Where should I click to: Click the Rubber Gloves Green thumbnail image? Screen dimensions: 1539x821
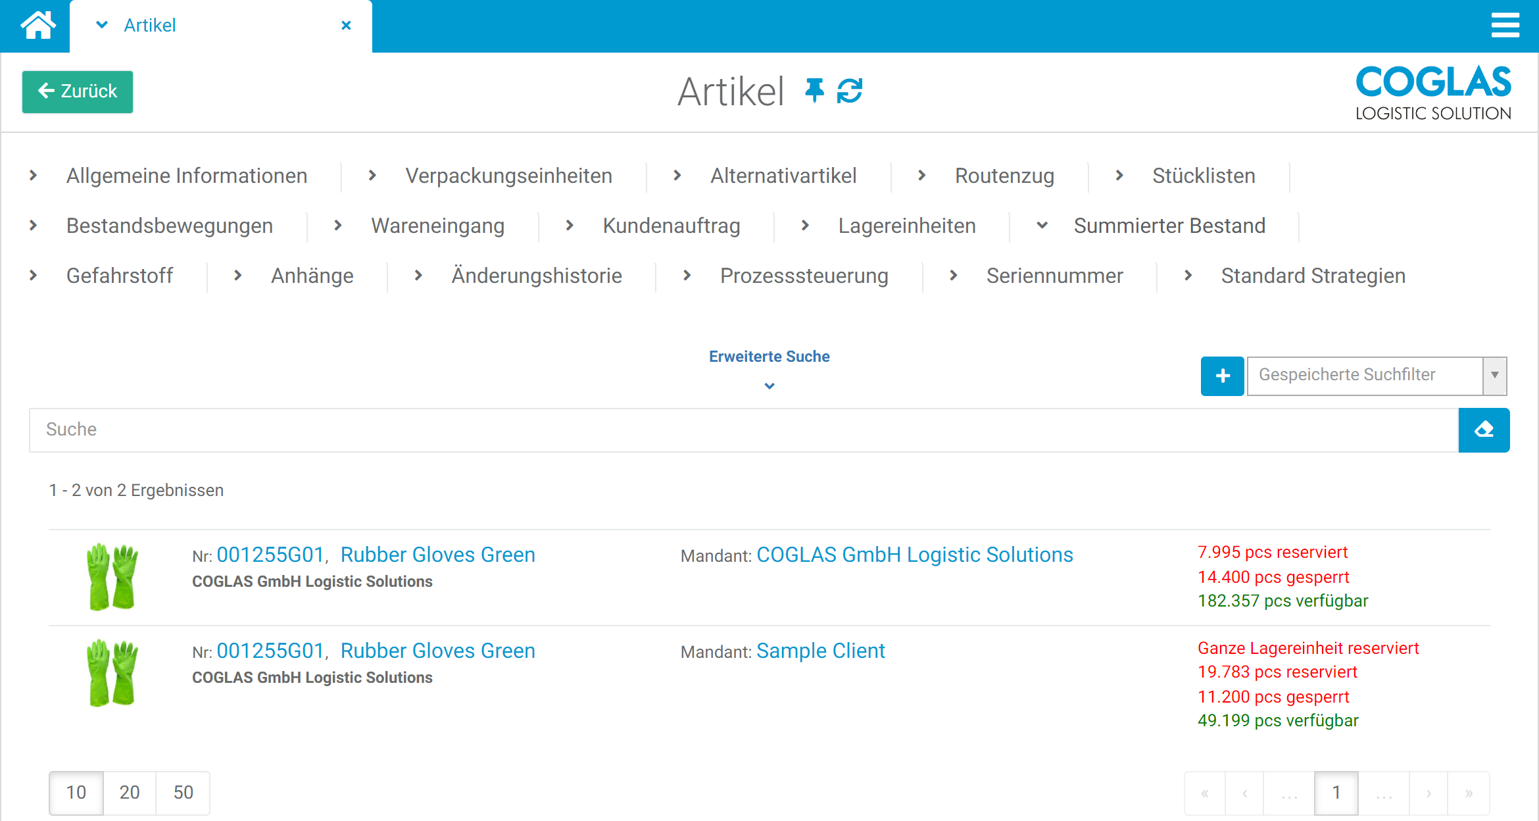[x=113, y=577]
